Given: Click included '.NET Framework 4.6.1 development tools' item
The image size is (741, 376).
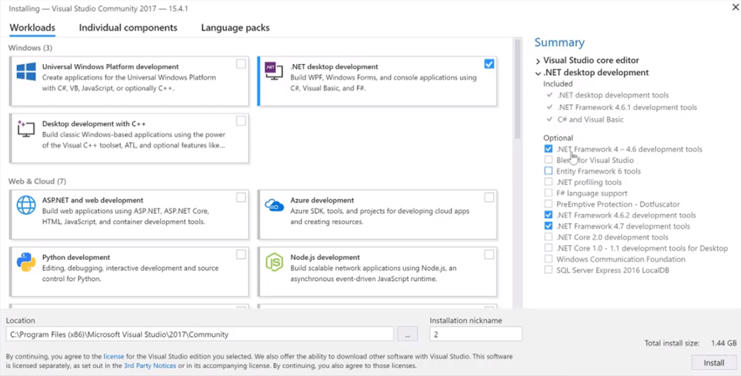Looking at the screenshot, I should pyautogui.click(x=627, y=107).
